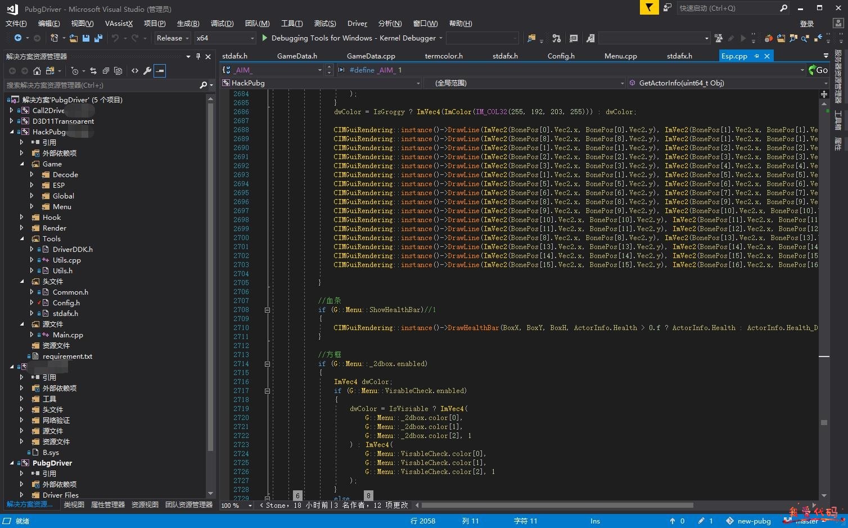Open the _AIM_ context dropdown
Screen dimensions: 848x528
click(x=272, y=70)
